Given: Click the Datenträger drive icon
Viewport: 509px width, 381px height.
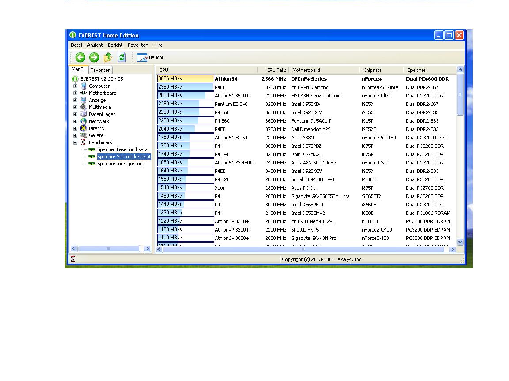Looking at the screenshot, I should click(x=84, y=114).
